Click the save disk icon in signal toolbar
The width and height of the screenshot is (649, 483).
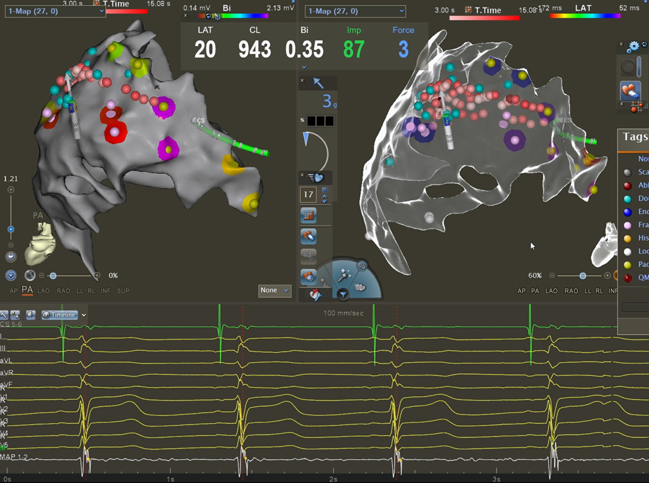30,315
